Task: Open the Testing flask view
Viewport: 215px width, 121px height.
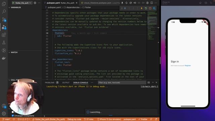Action: point(4,43)
